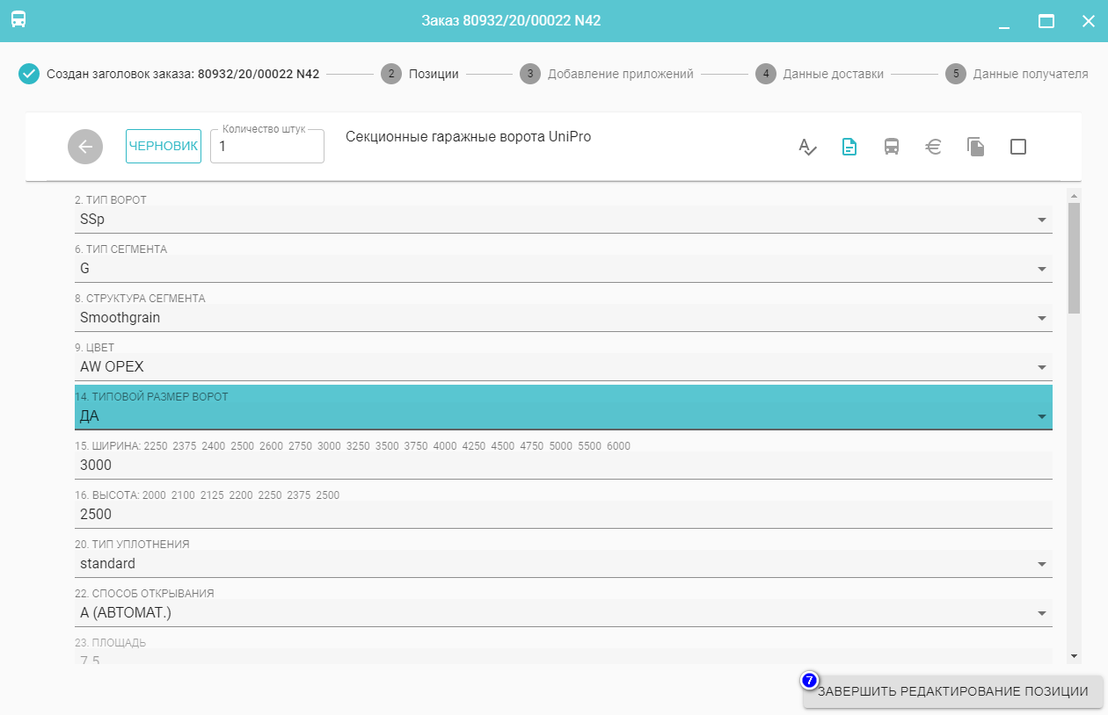Click Завершить редактирование позиции button
Image resolution: width=1108 pixels, height=715 pixels.
(952, 692)
